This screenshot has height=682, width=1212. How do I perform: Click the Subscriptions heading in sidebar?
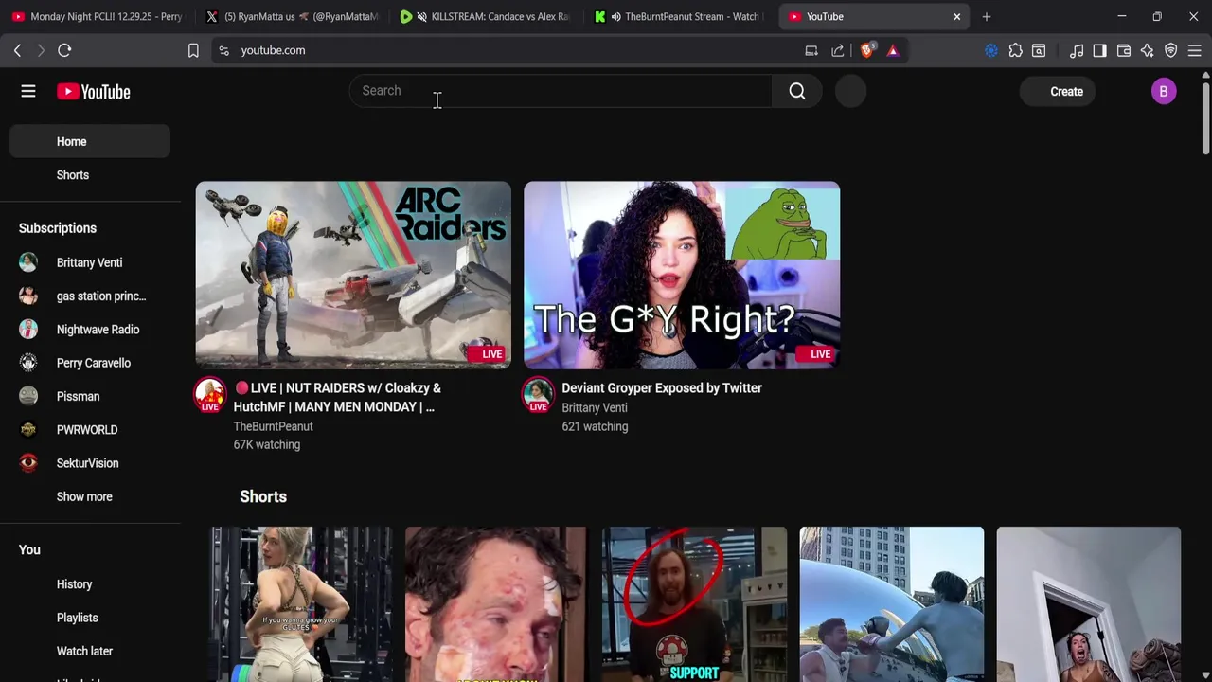(x=58, y=228)
